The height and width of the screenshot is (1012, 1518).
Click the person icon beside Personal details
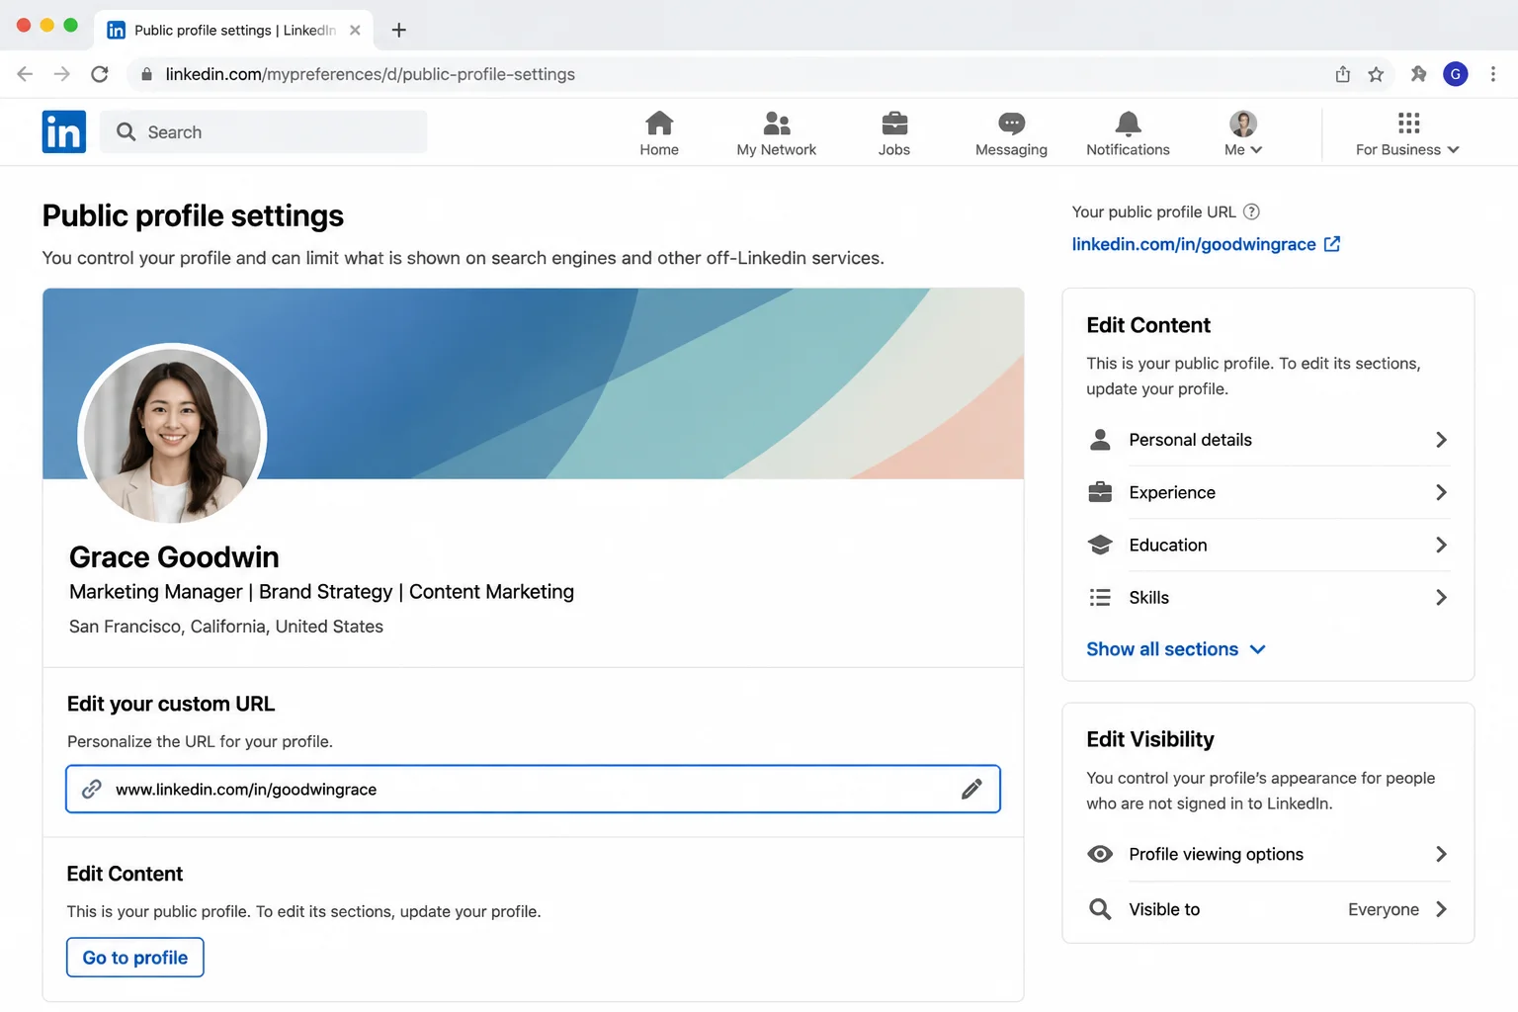[x=1100, y=440]
